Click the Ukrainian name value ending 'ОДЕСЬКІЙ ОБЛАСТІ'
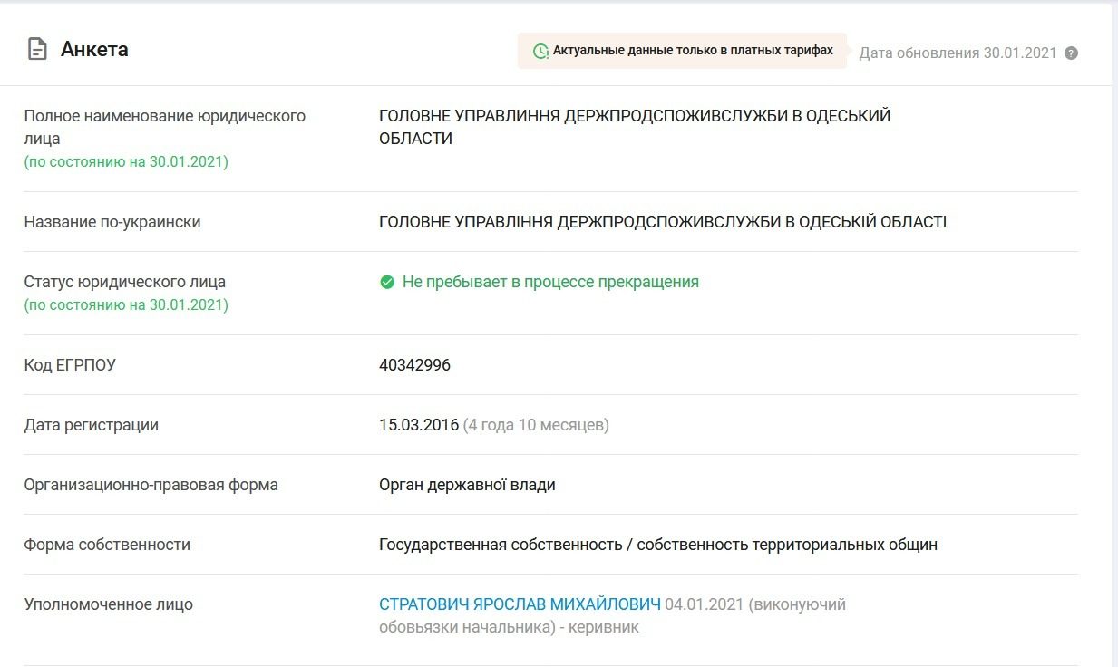This screenshot has width=1118, height=667. tap(662, 222)
